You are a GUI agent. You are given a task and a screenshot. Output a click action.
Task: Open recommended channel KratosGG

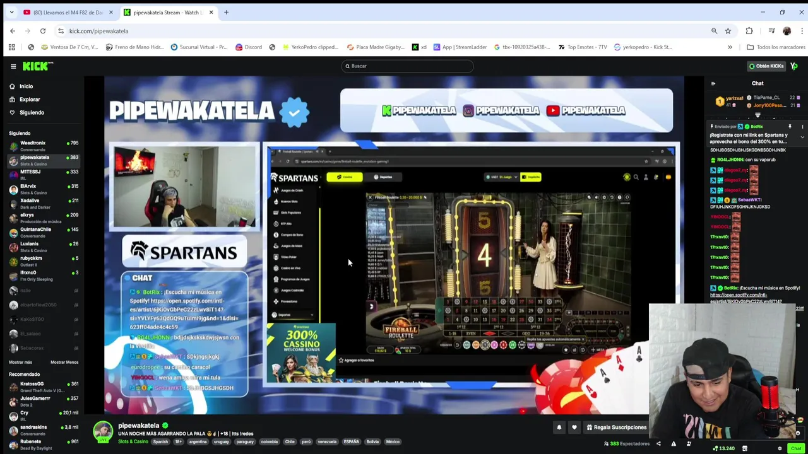[x=43, y=387]
